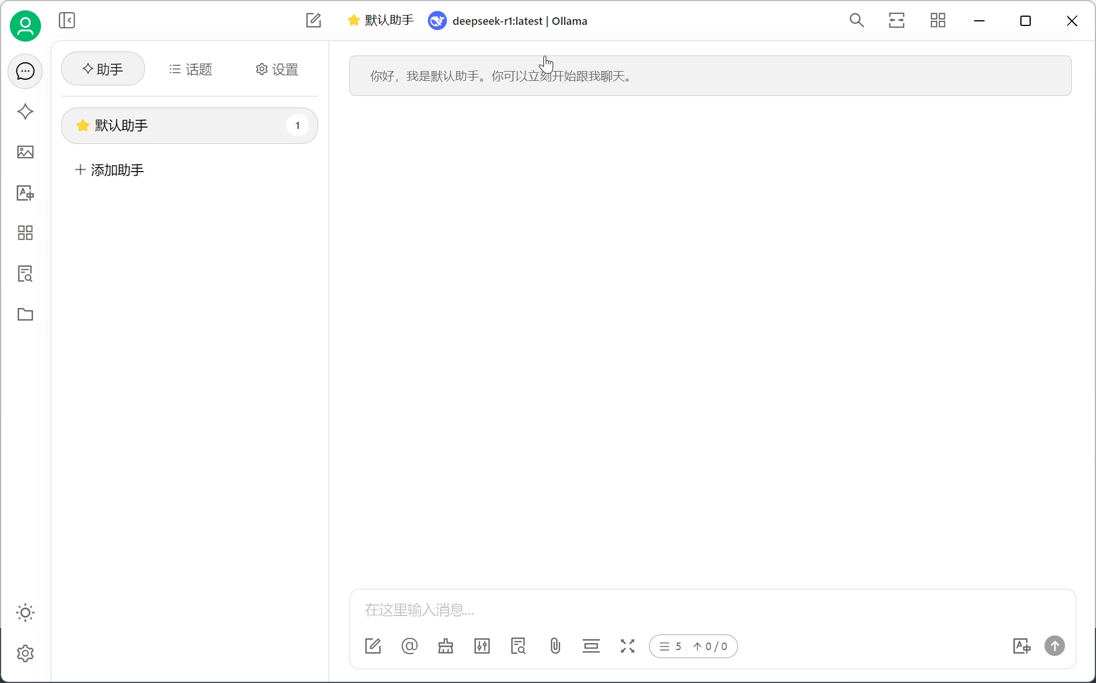The width and height of the screenshot is (1096, 683).
Task: Close the application window
Action: click(x=1072, y=21)
